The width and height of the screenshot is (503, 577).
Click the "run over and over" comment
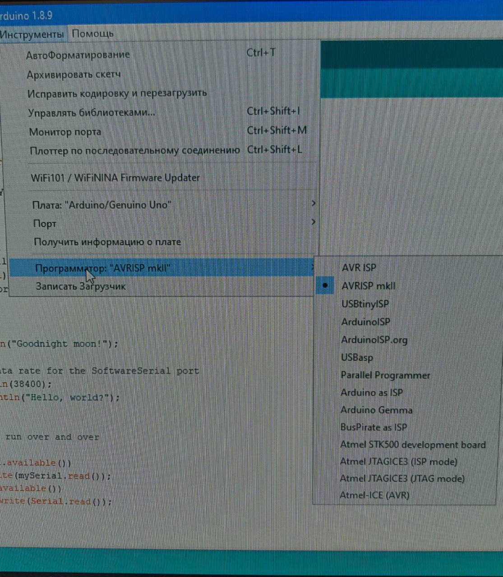pos(52,437)
